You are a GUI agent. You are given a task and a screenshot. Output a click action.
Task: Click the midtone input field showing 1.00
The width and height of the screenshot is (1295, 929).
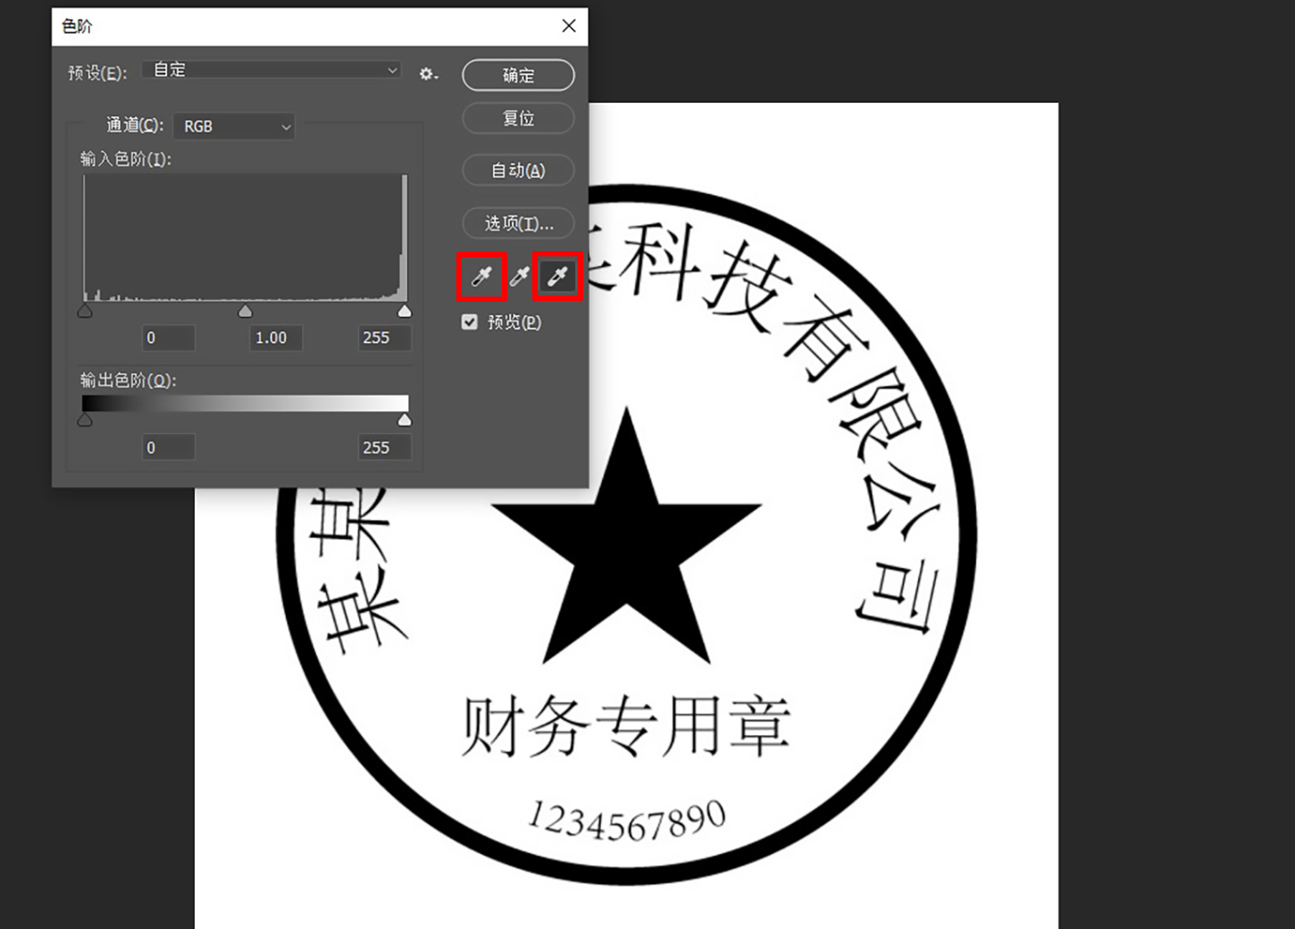[x=275, y=338]
